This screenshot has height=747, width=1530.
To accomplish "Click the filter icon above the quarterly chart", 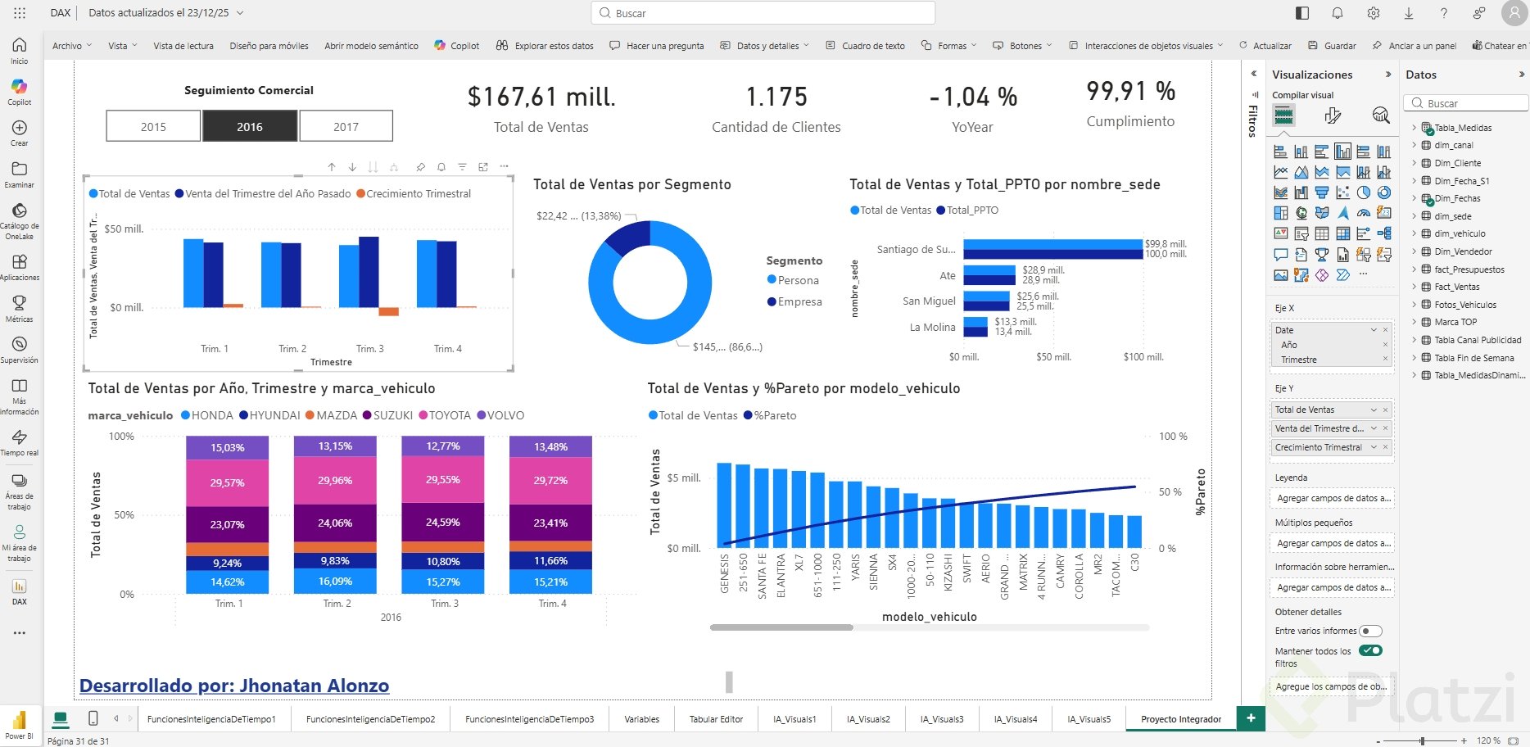I will (x=462, y=167).
